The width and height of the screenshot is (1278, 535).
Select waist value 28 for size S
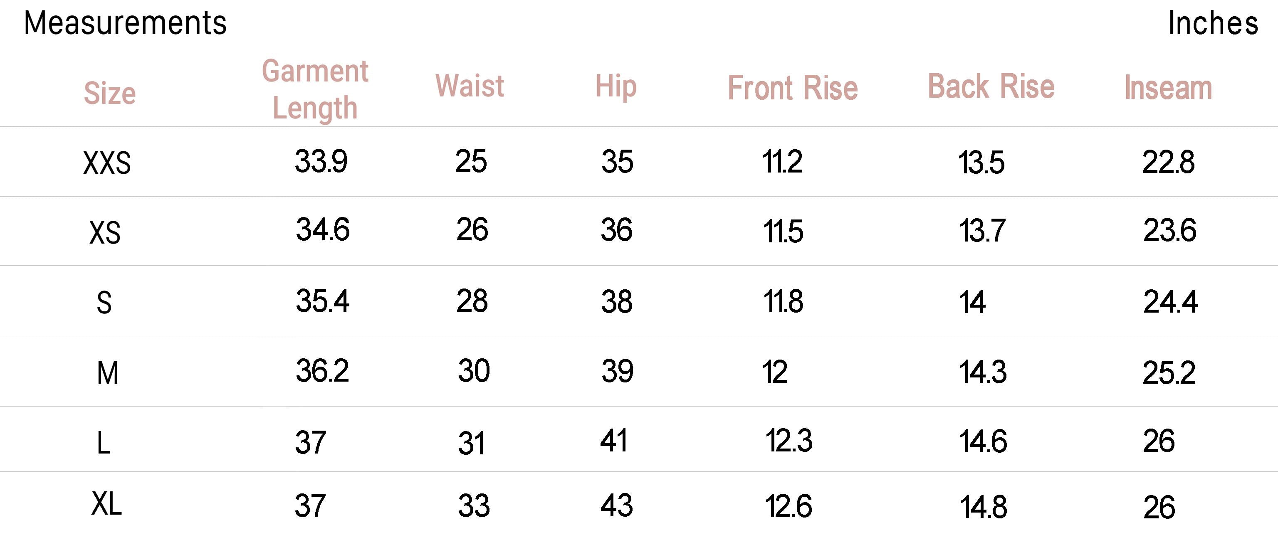[x=472, y=301]
